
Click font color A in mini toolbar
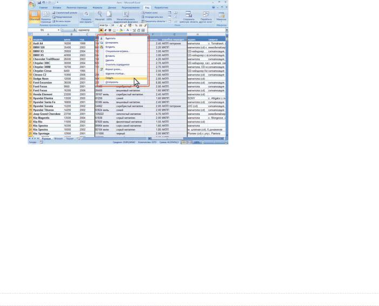click(128, 30)
